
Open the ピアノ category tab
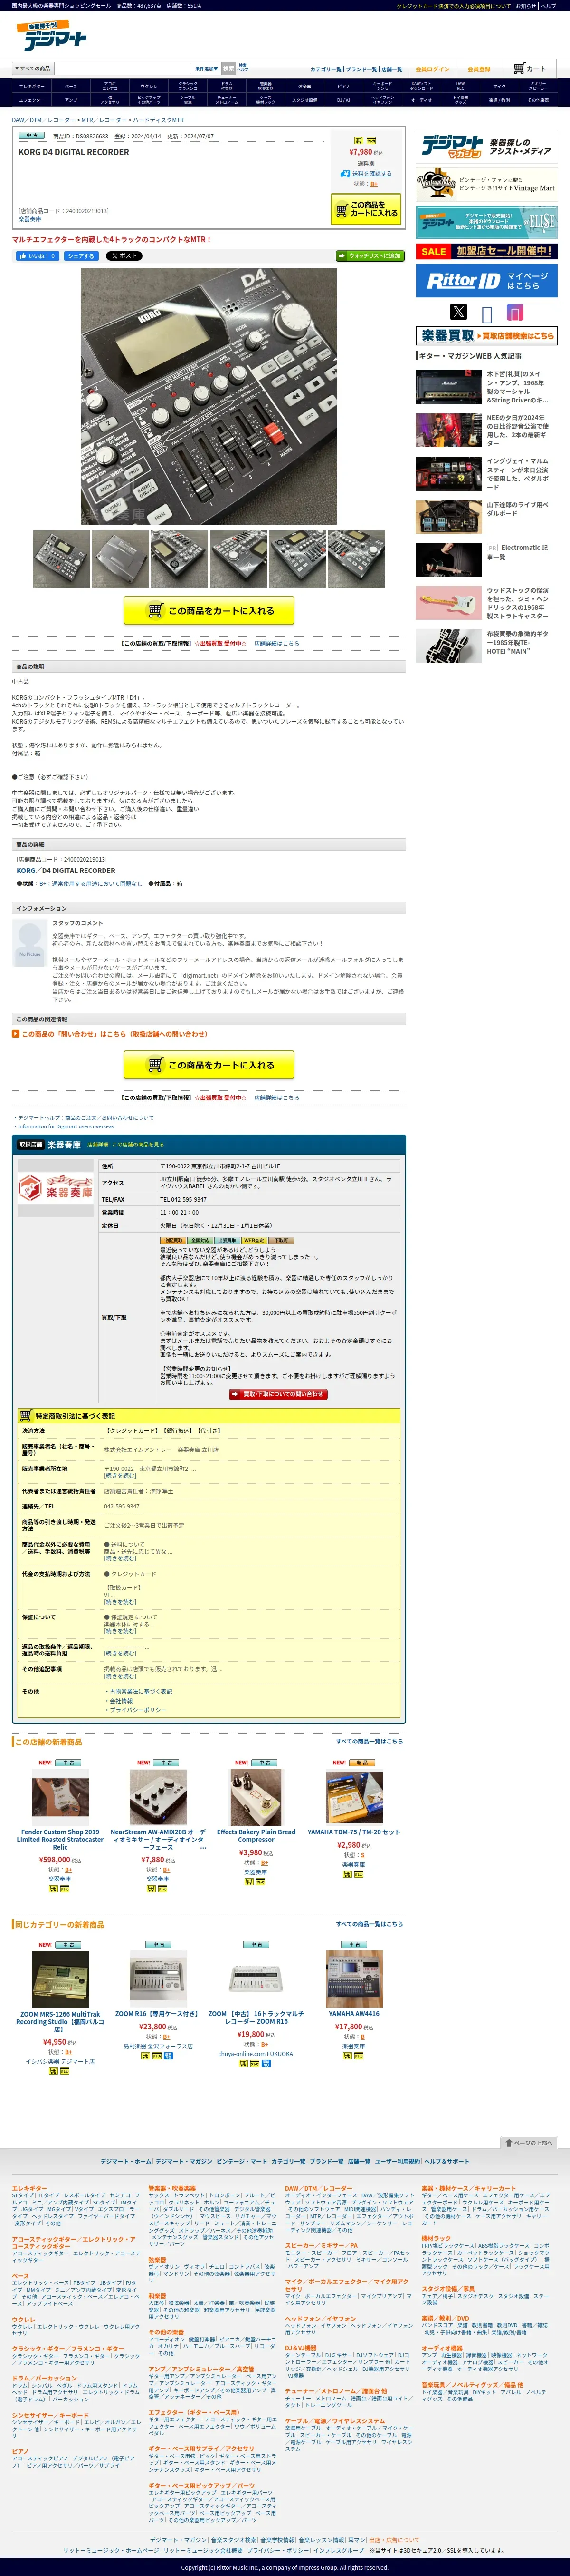tap(343, 86)
